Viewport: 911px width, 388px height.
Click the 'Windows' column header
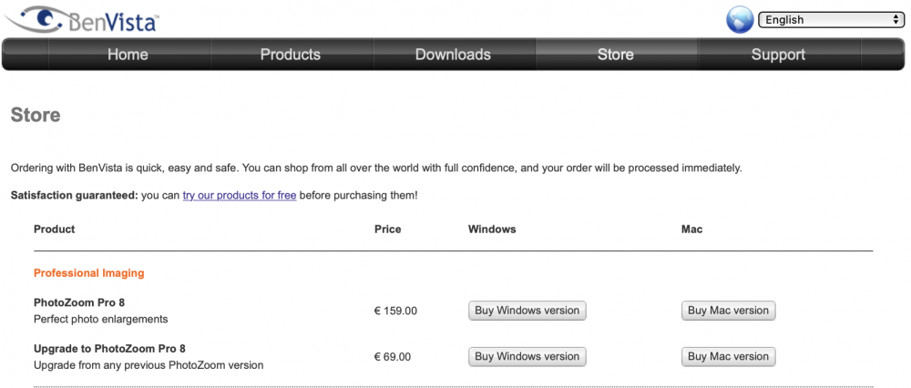coord(492,229)
